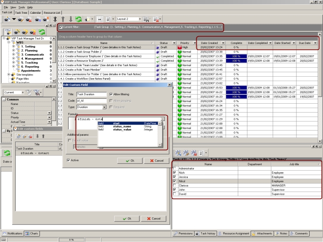Screen dimensions: 323x242
Task: Uncheck the Active checkbox in dialog
Action: (69, 160)
